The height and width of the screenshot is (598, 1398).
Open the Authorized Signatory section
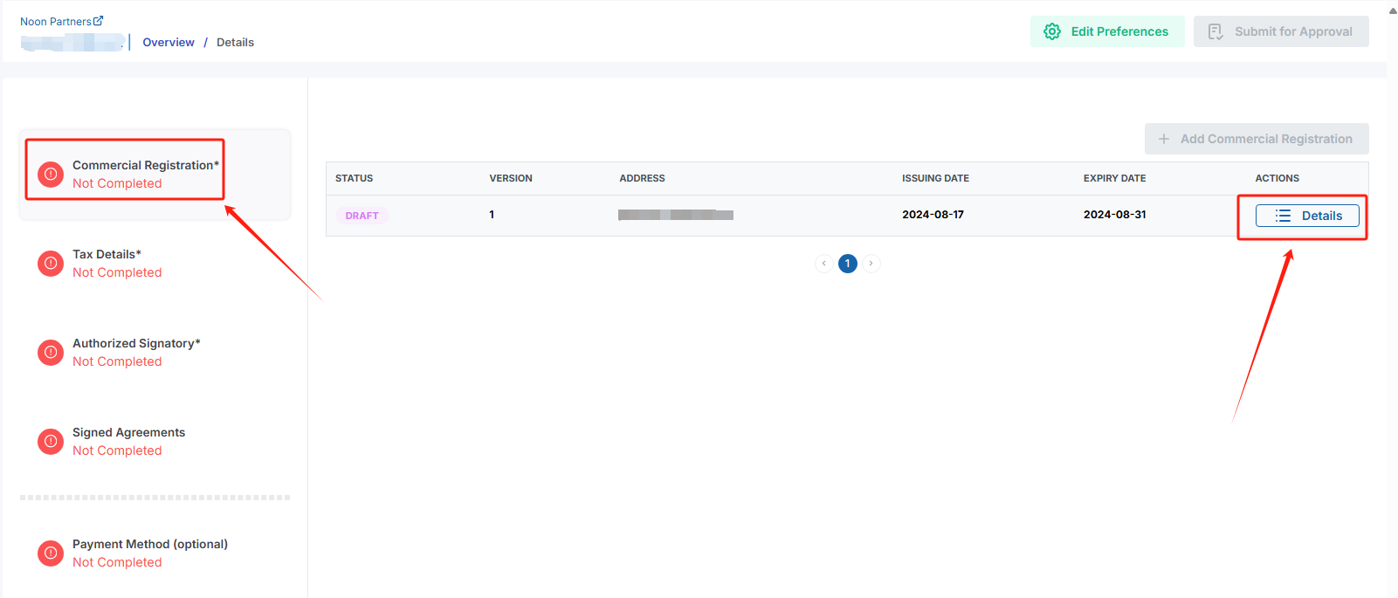pos(136,352)
